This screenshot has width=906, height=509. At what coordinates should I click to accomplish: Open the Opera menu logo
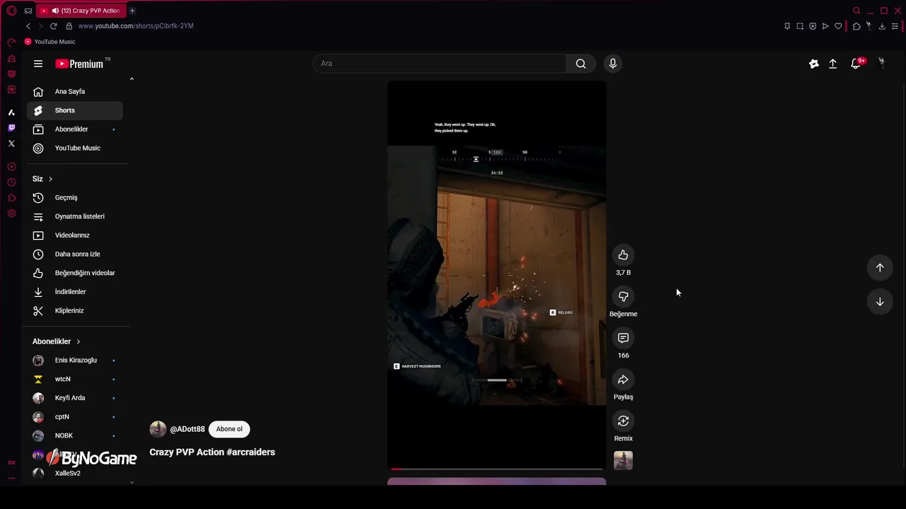pyautogui.click(x=11, y=11)
